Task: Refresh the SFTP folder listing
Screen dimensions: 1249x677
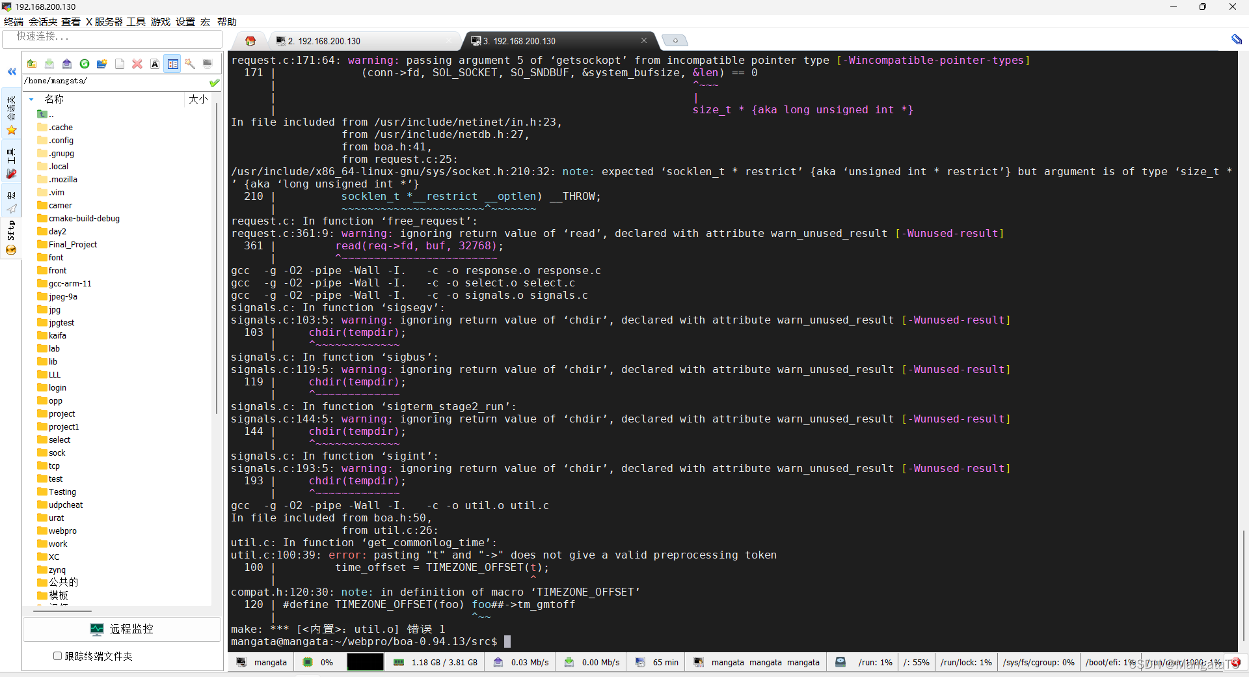Action: 85,64
